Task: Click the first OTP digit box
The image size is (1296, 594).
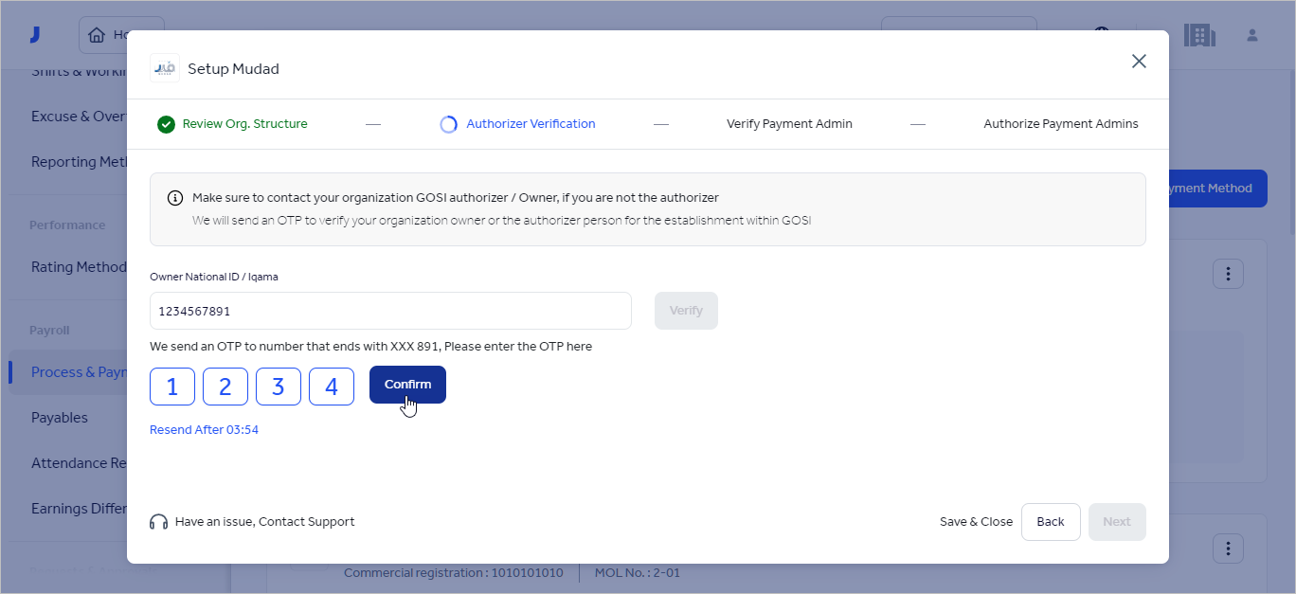Action: click(x=172, y=387)
